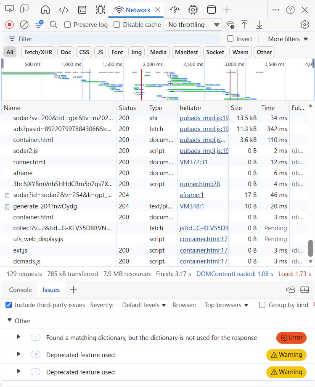Open the Elements code tool

(x=64, y=10)
